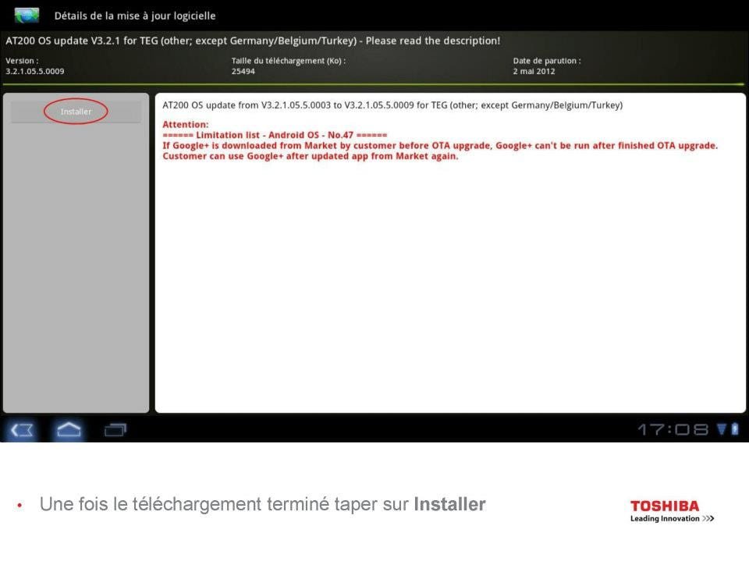
Task: Click version number 3.2.1.05.5.0009
Action: (35, 71)
